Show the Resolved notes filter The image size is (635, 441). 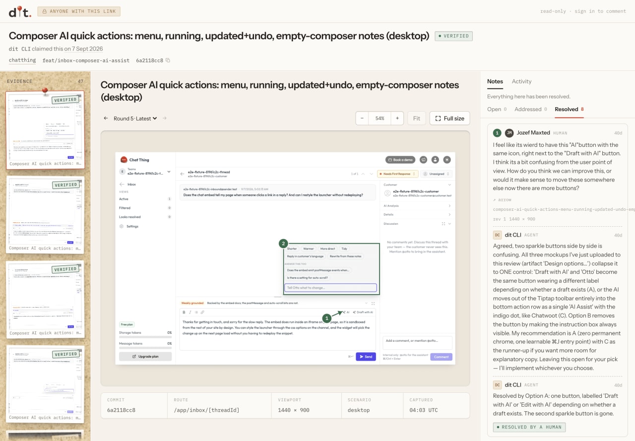[x=569, y=109]
